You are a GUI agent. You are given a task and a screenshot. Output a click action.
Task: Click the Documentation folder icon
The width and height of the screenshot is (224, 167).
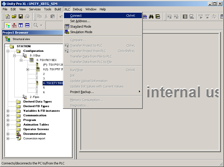pyautogui.click(x=18, y=134)
